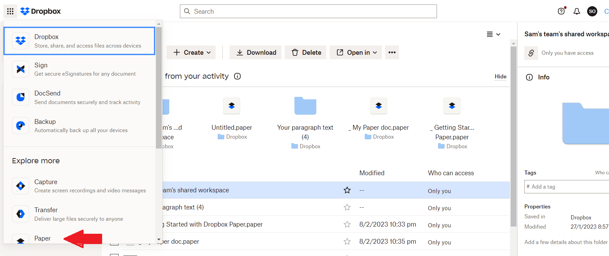Select Backup in the apps menu
Screen dimensions: 609x256
tap(80, 126)
